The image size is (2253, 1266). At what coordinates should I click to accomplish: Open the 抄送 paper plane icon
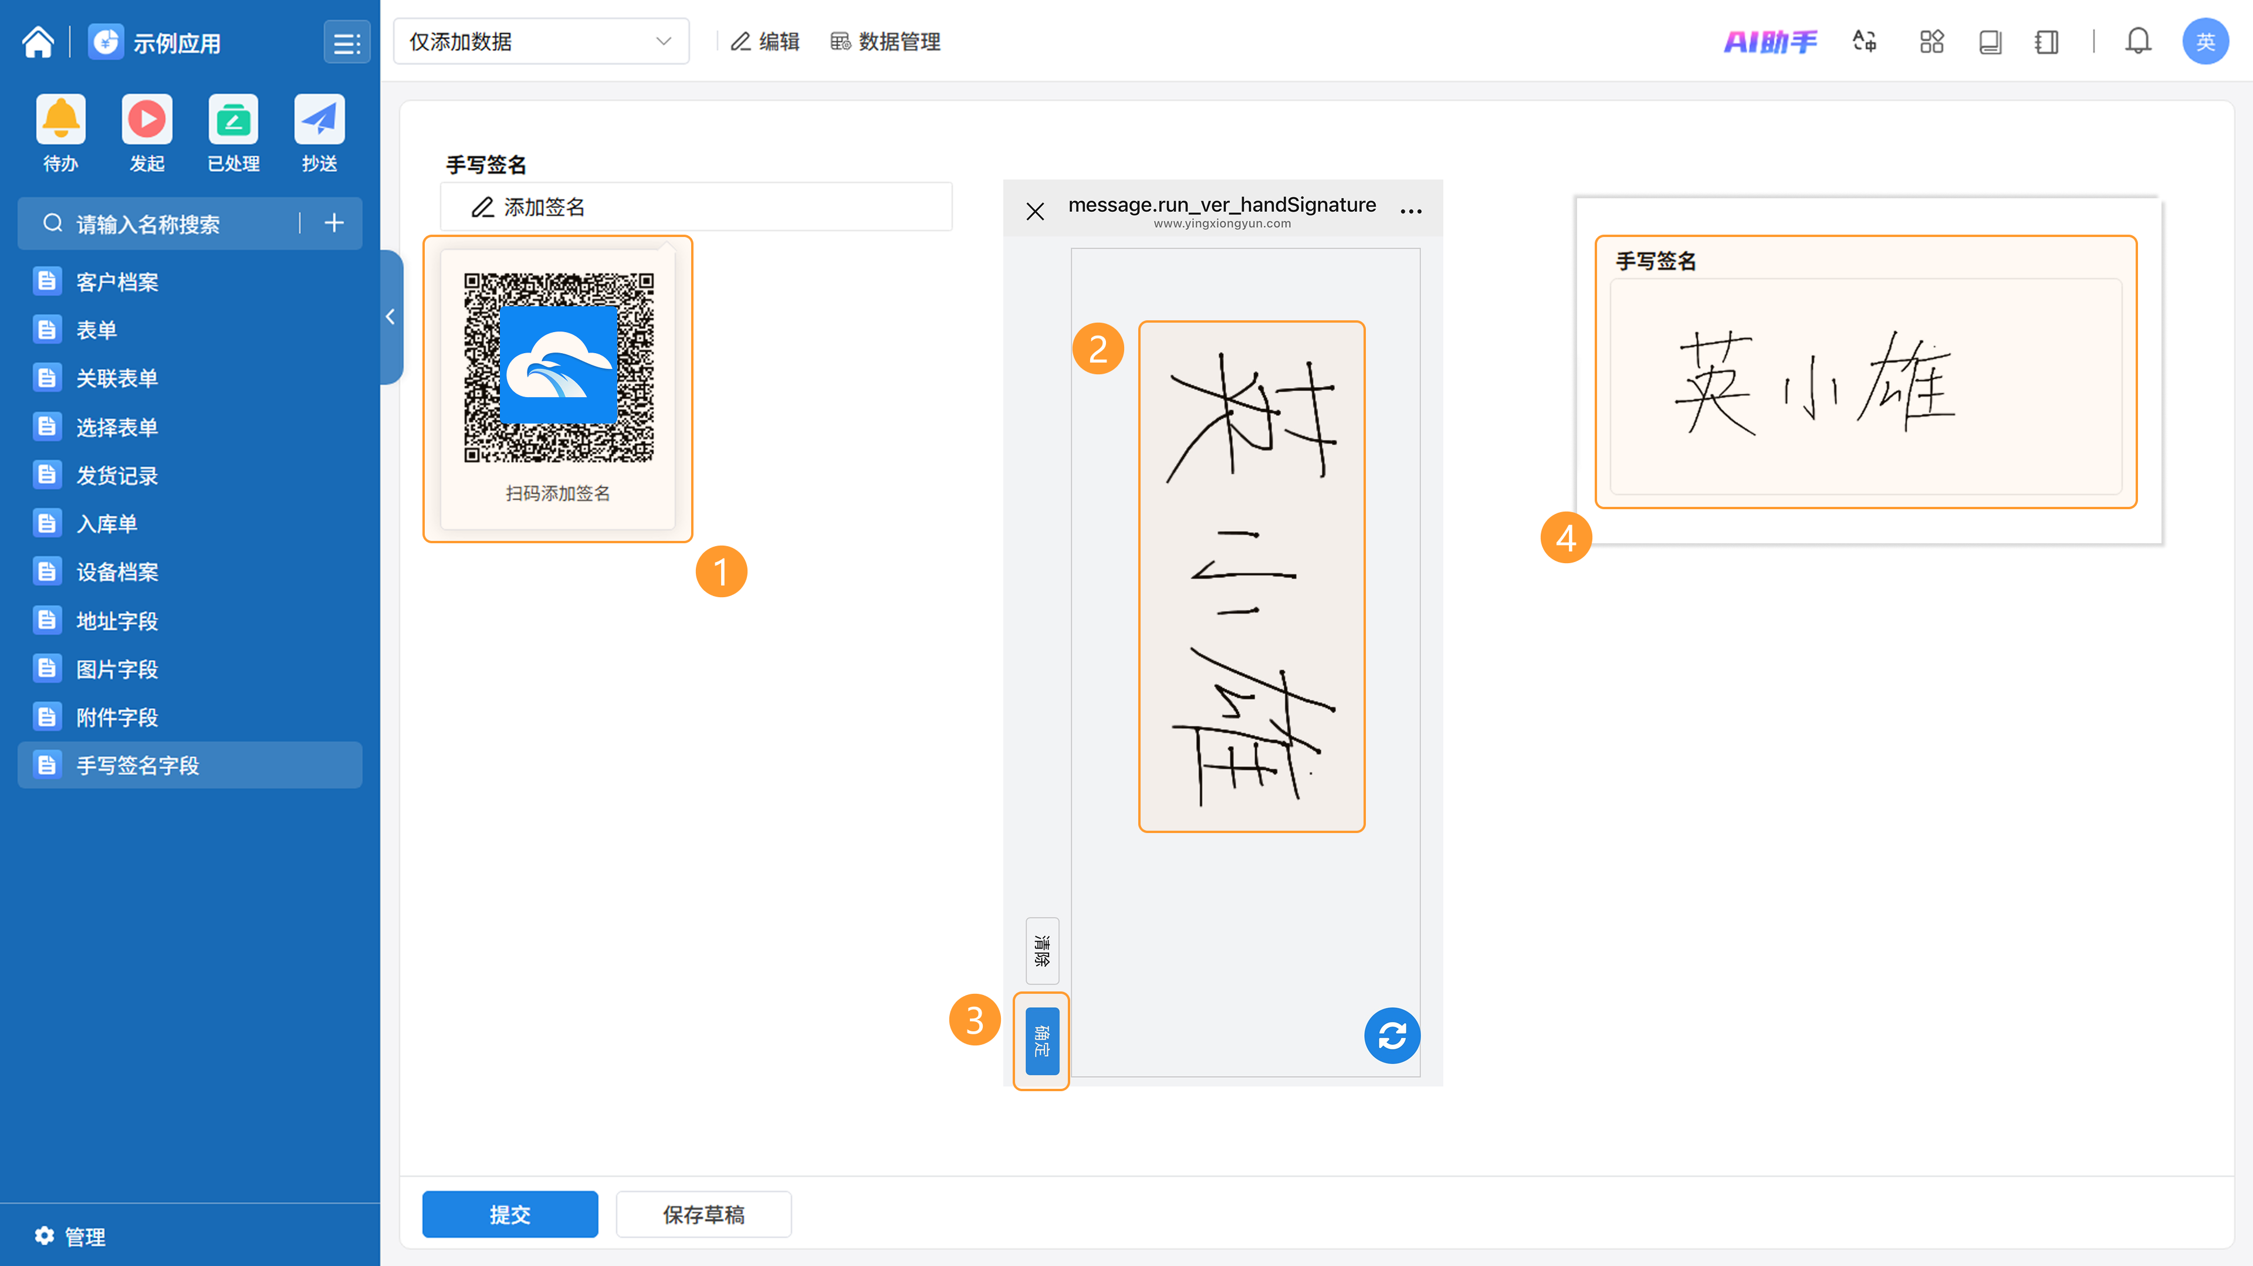319,120
